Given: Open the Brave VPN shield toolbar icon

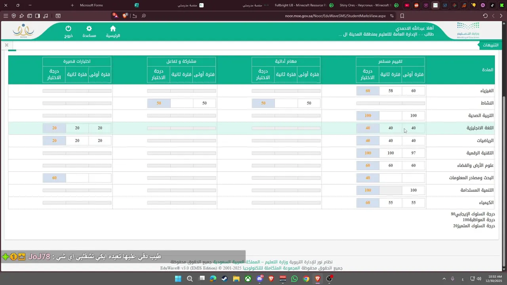Looking at the screenshot, I should coord(13,16).
